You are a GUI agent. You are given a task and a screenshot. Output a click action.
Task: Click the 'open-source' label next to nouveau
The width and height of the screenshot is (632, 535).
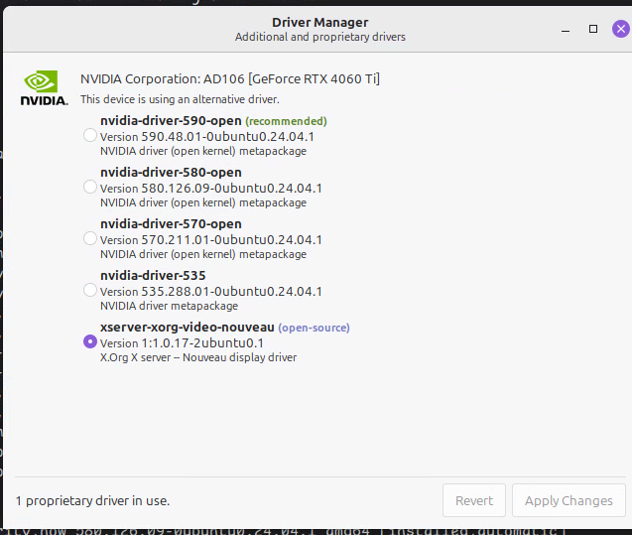click(x=314, y=328)
